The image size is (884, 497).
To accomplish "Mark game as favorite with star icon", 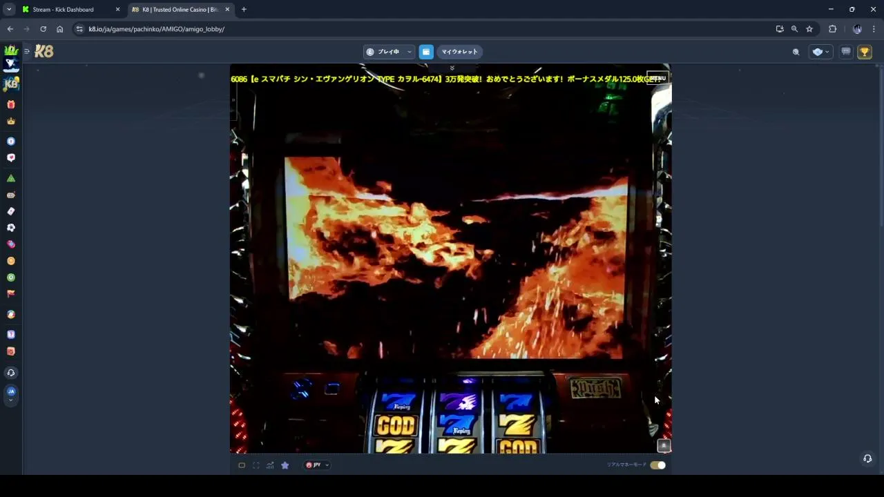I will tap(285, 465).
